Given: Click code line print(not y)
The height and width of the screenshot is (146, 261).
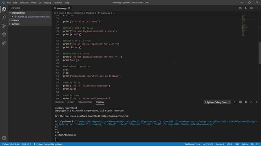Looking at the screenshot, I should (x=71, y=60).
